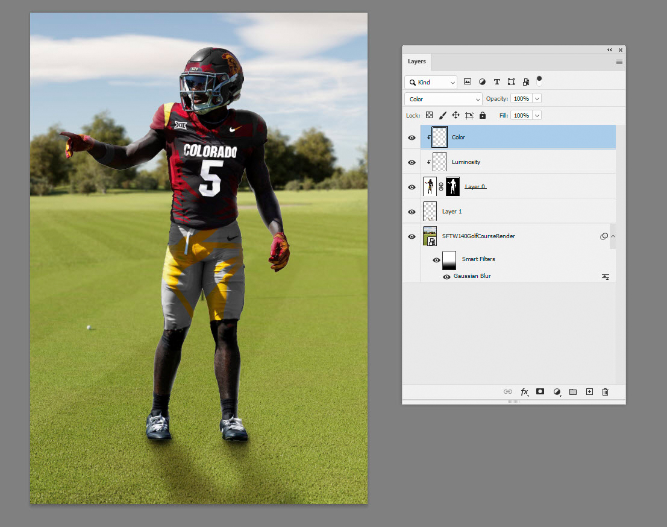The width and height of the screenshot is (667, 527).
Task: Open the fx layer style menu
Action: (524, 391)
